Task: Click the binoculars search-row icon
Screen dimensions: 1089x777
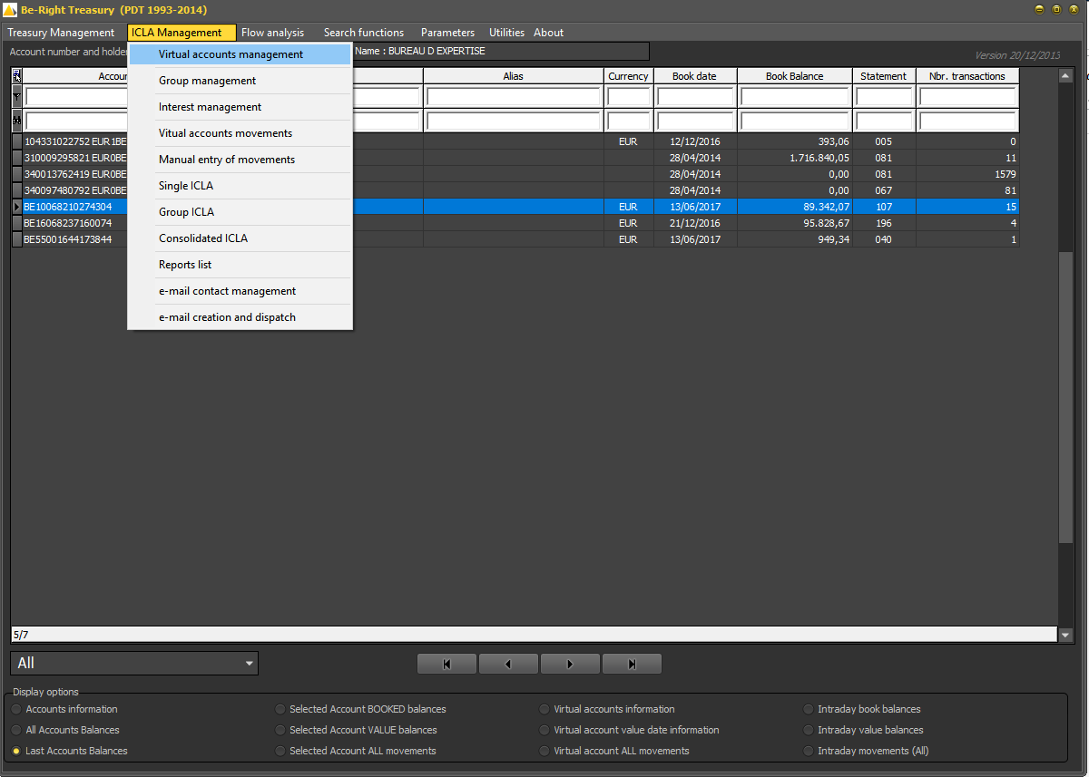Action: pos(16,121)
